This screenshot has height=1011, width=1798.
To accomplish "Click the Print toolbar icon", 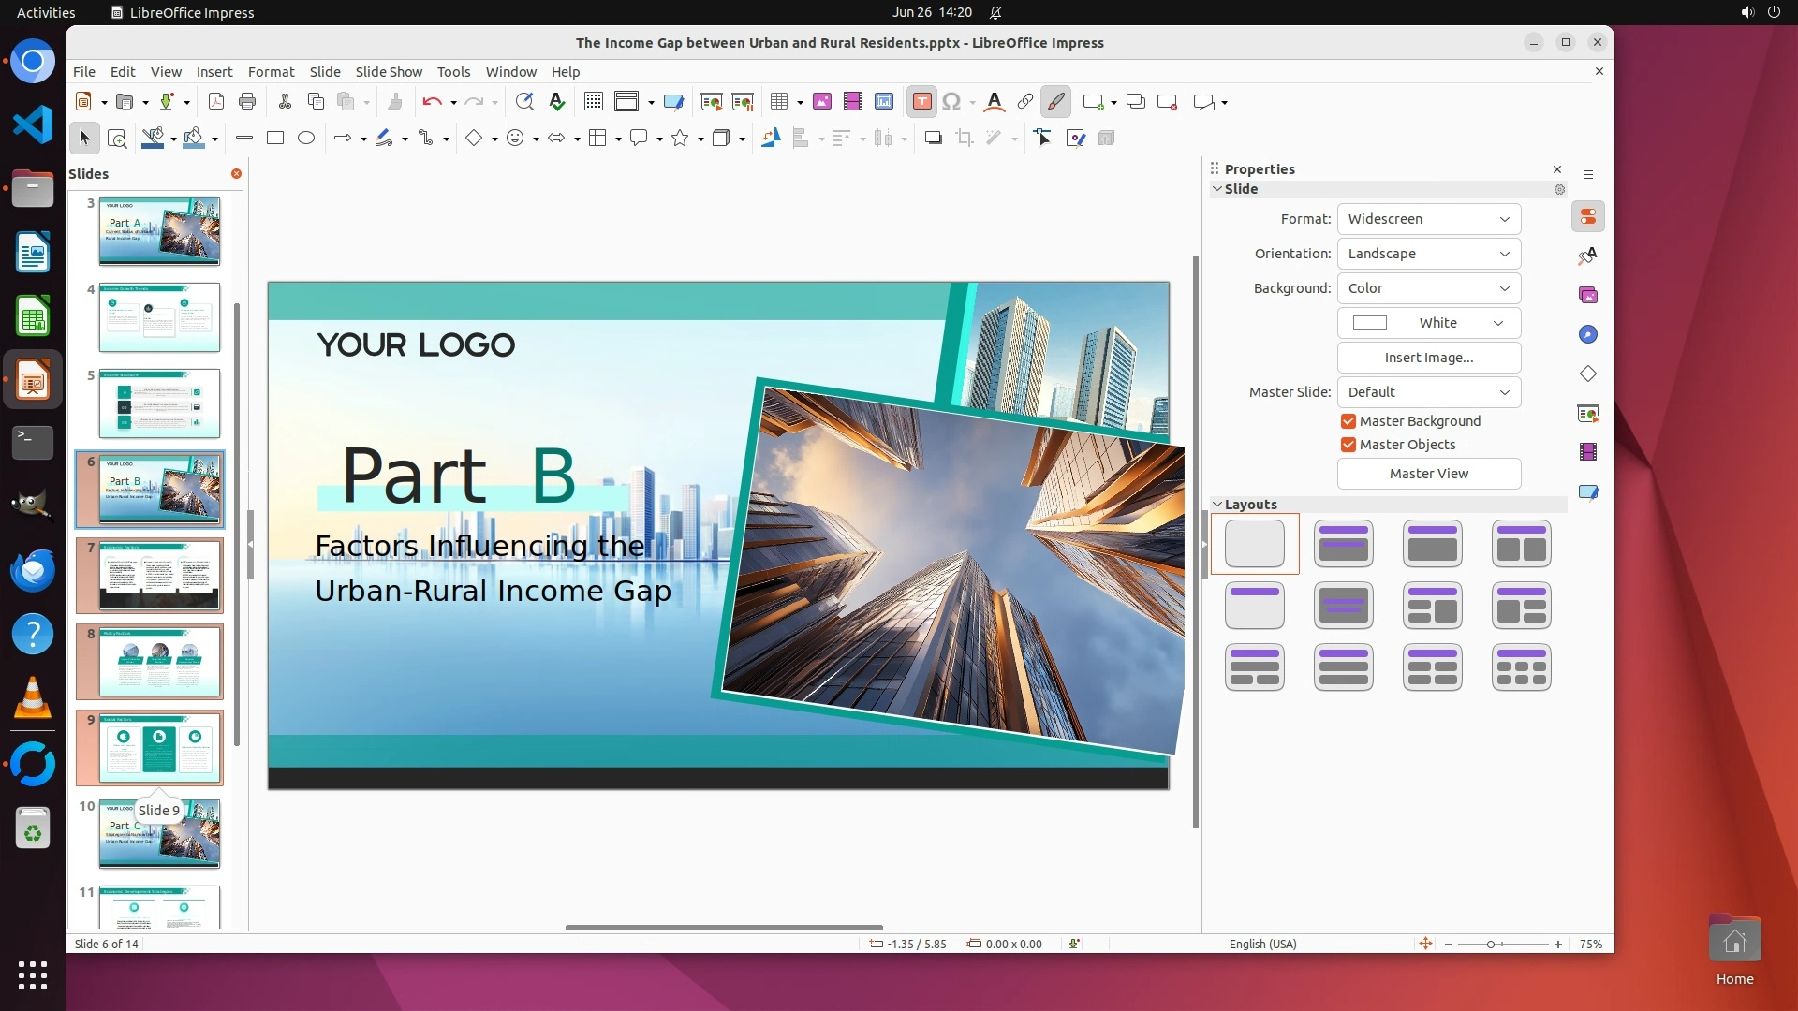I will click(x=247, y=102).
